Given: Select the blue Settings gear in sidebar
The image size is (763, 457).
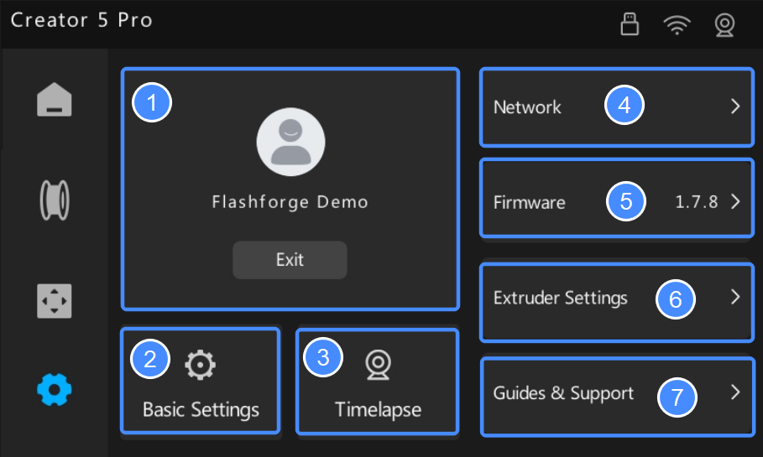Looking at the screenshot, I should click(x=54, y=389).
